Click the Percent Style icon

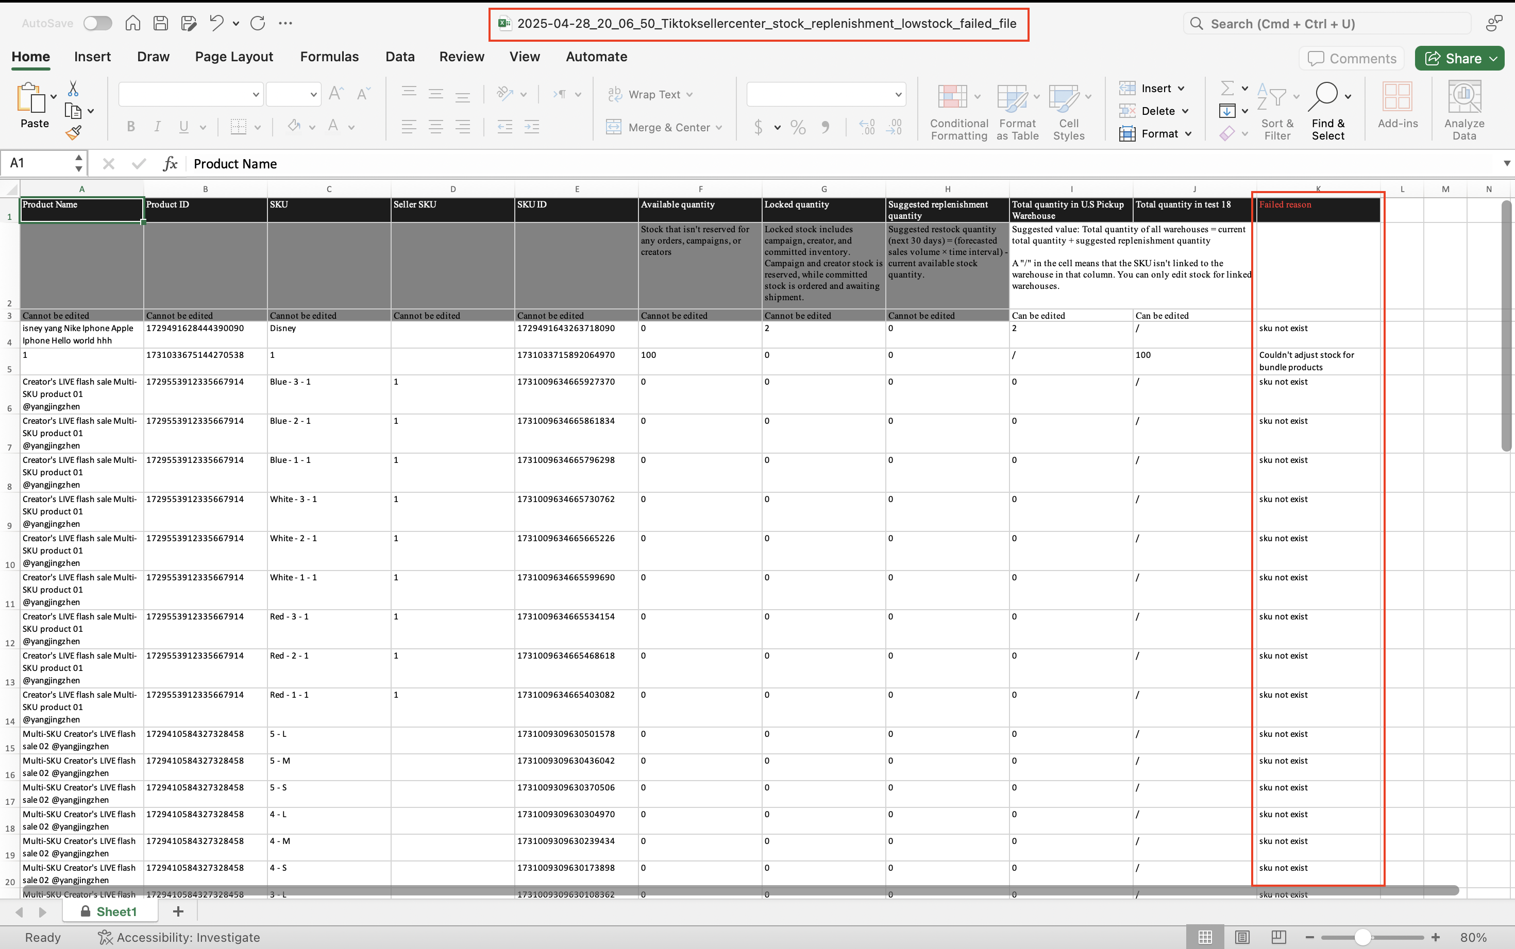coord(798,127)
